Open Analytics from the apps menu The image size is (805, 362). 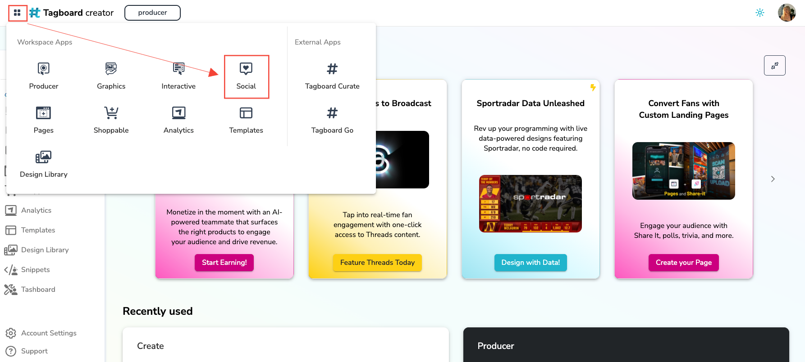click(x=178, y=120)
